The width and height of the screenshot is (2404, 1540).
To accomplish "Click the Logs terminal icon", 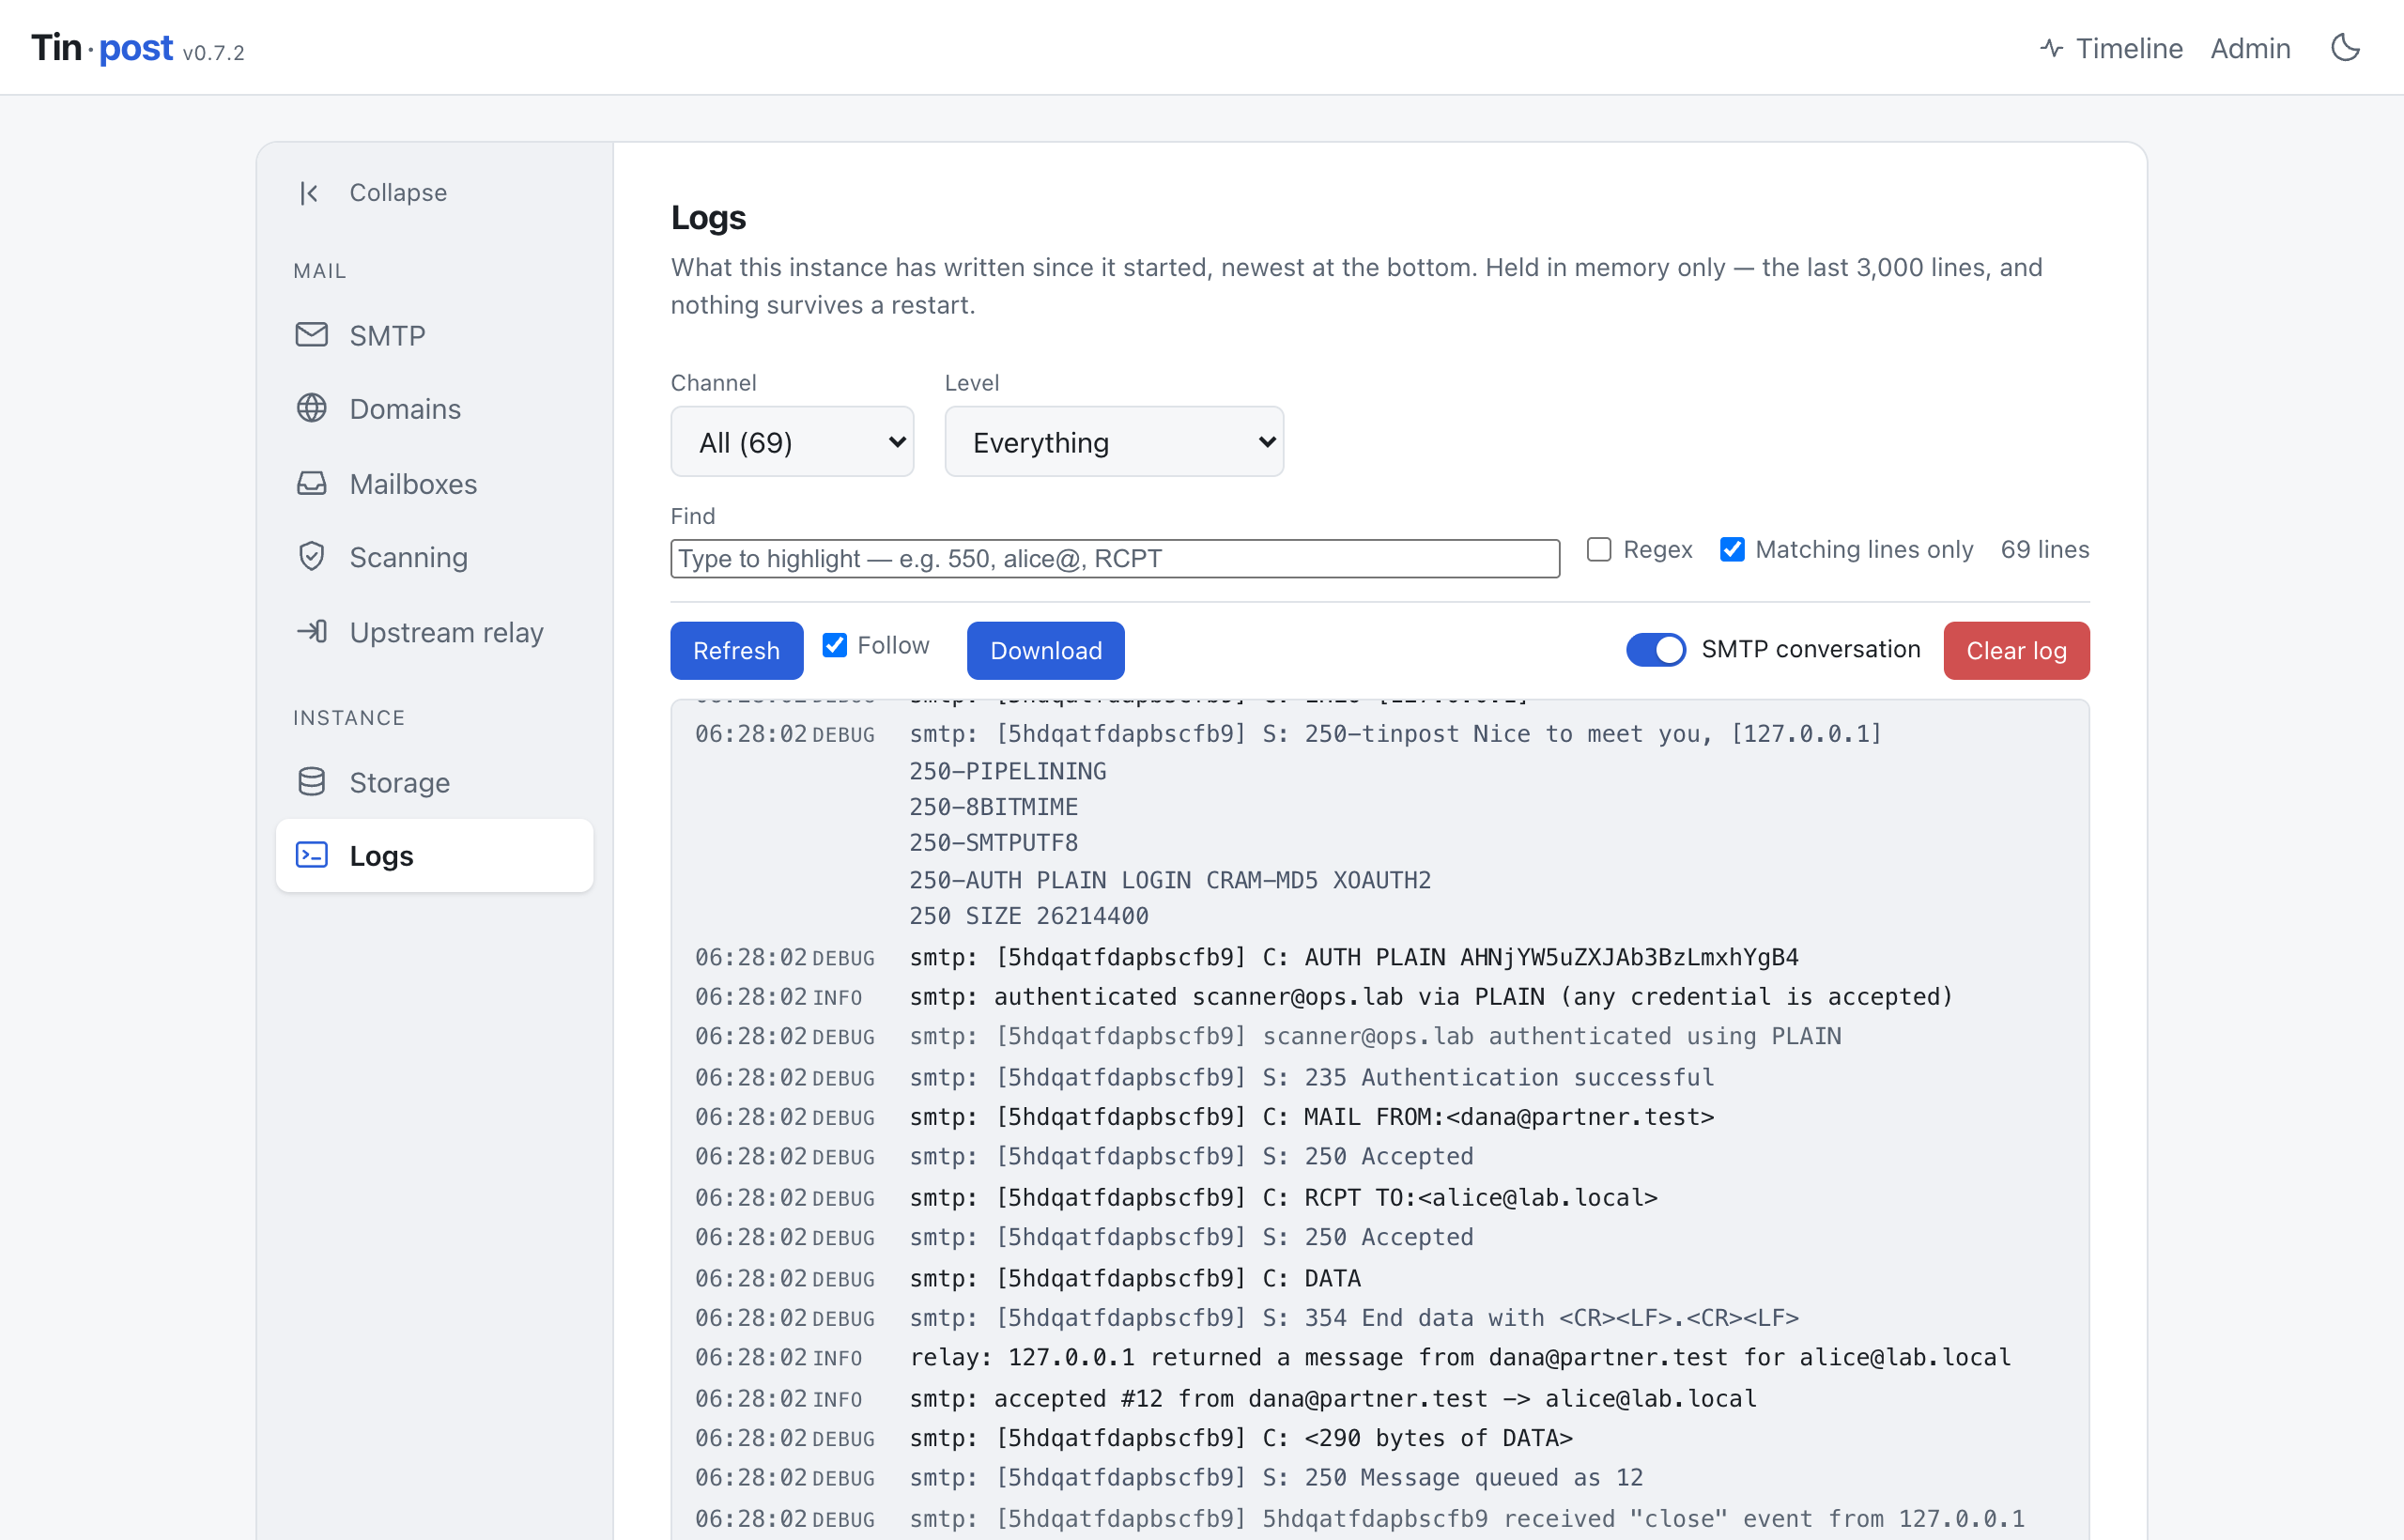I will (311, 855).
